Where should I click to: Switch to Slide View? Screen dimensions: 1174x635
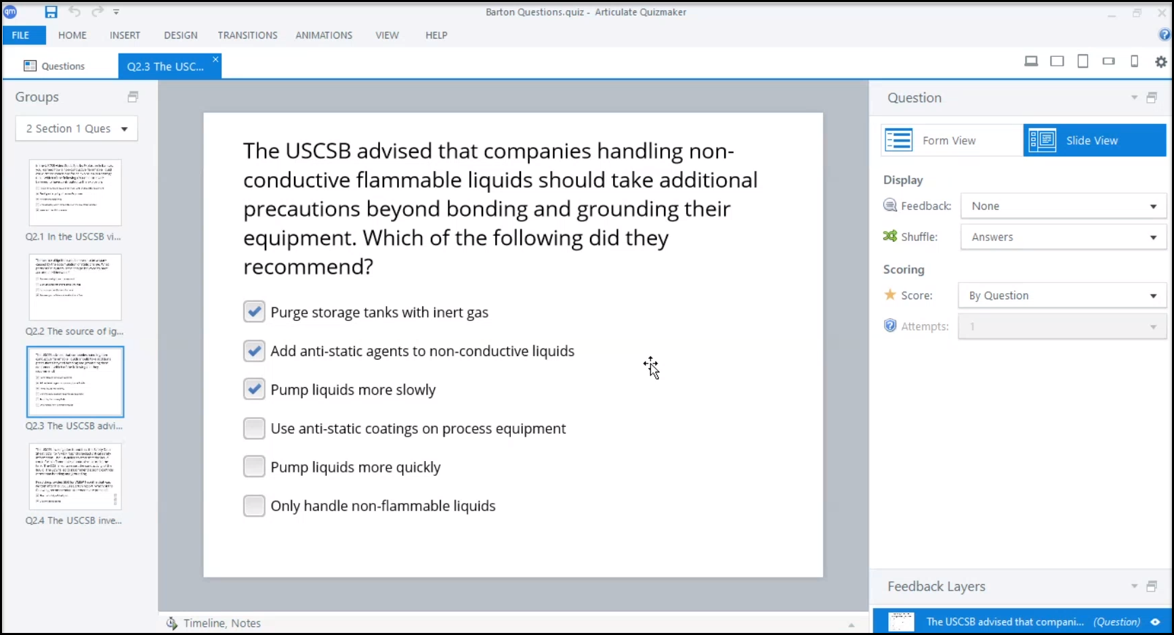tap(1095, 140)
